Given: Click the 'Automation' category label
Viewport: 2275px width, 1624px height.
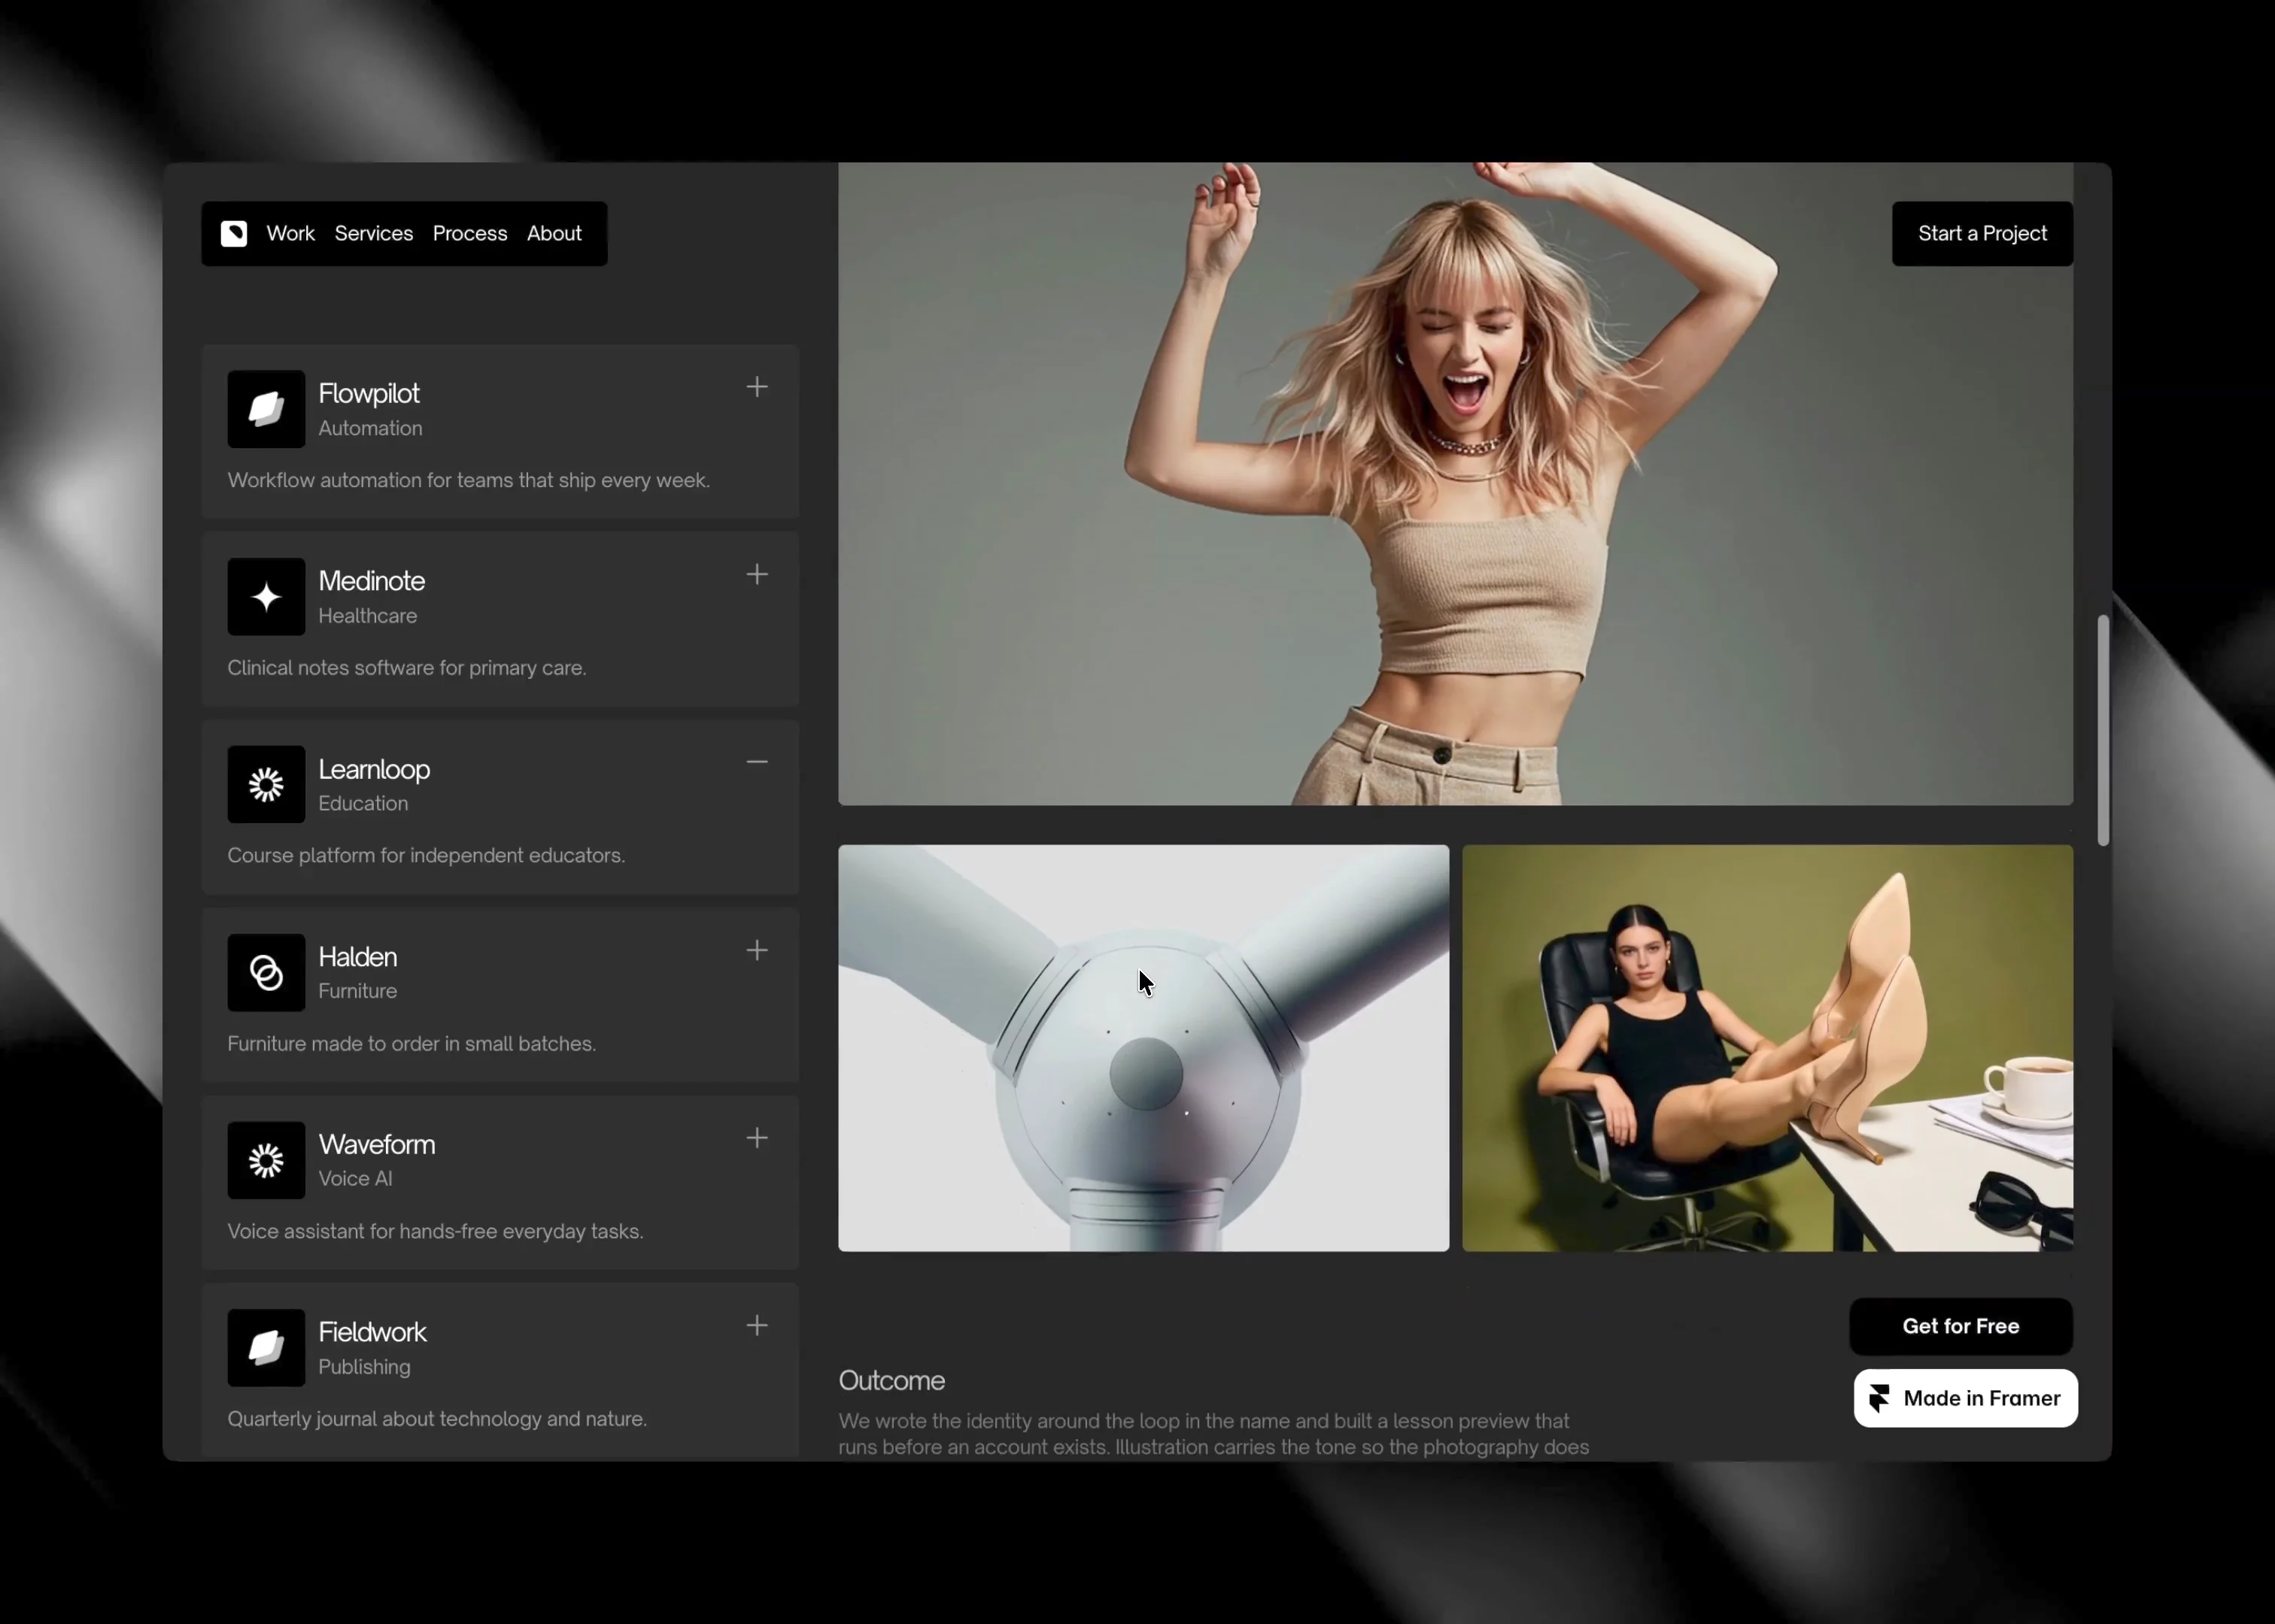Looking at the screenshot, I should pos(370,428).
